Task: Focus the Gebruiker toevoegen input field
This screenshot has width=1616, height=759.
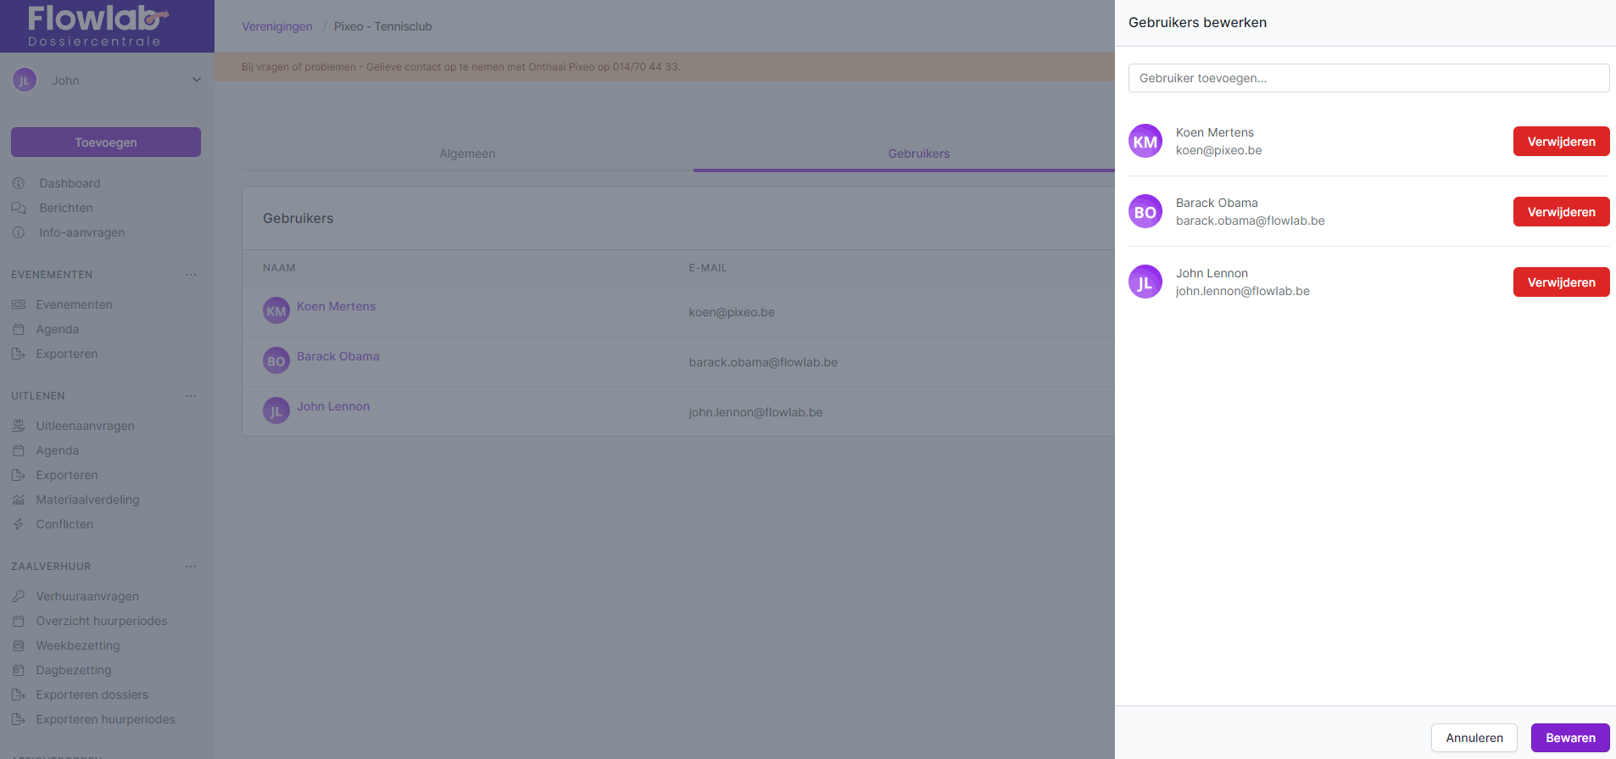Action: point(1368,78)
